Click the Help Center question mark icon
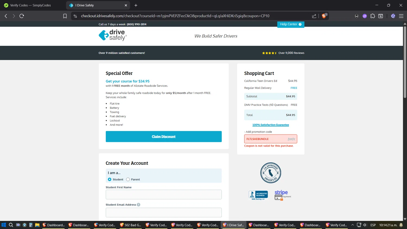 pos(300,24)
